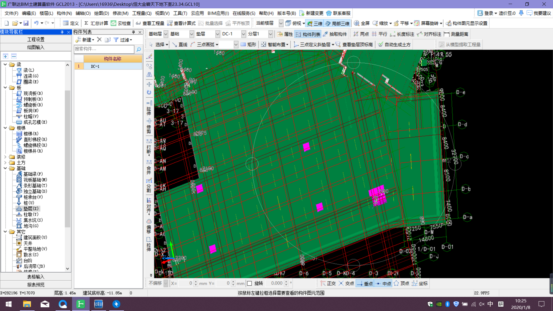Open the 不偏移 offset mode dropdown
The width and height of the screenshot is (553, 311).
tap(166, 283)
